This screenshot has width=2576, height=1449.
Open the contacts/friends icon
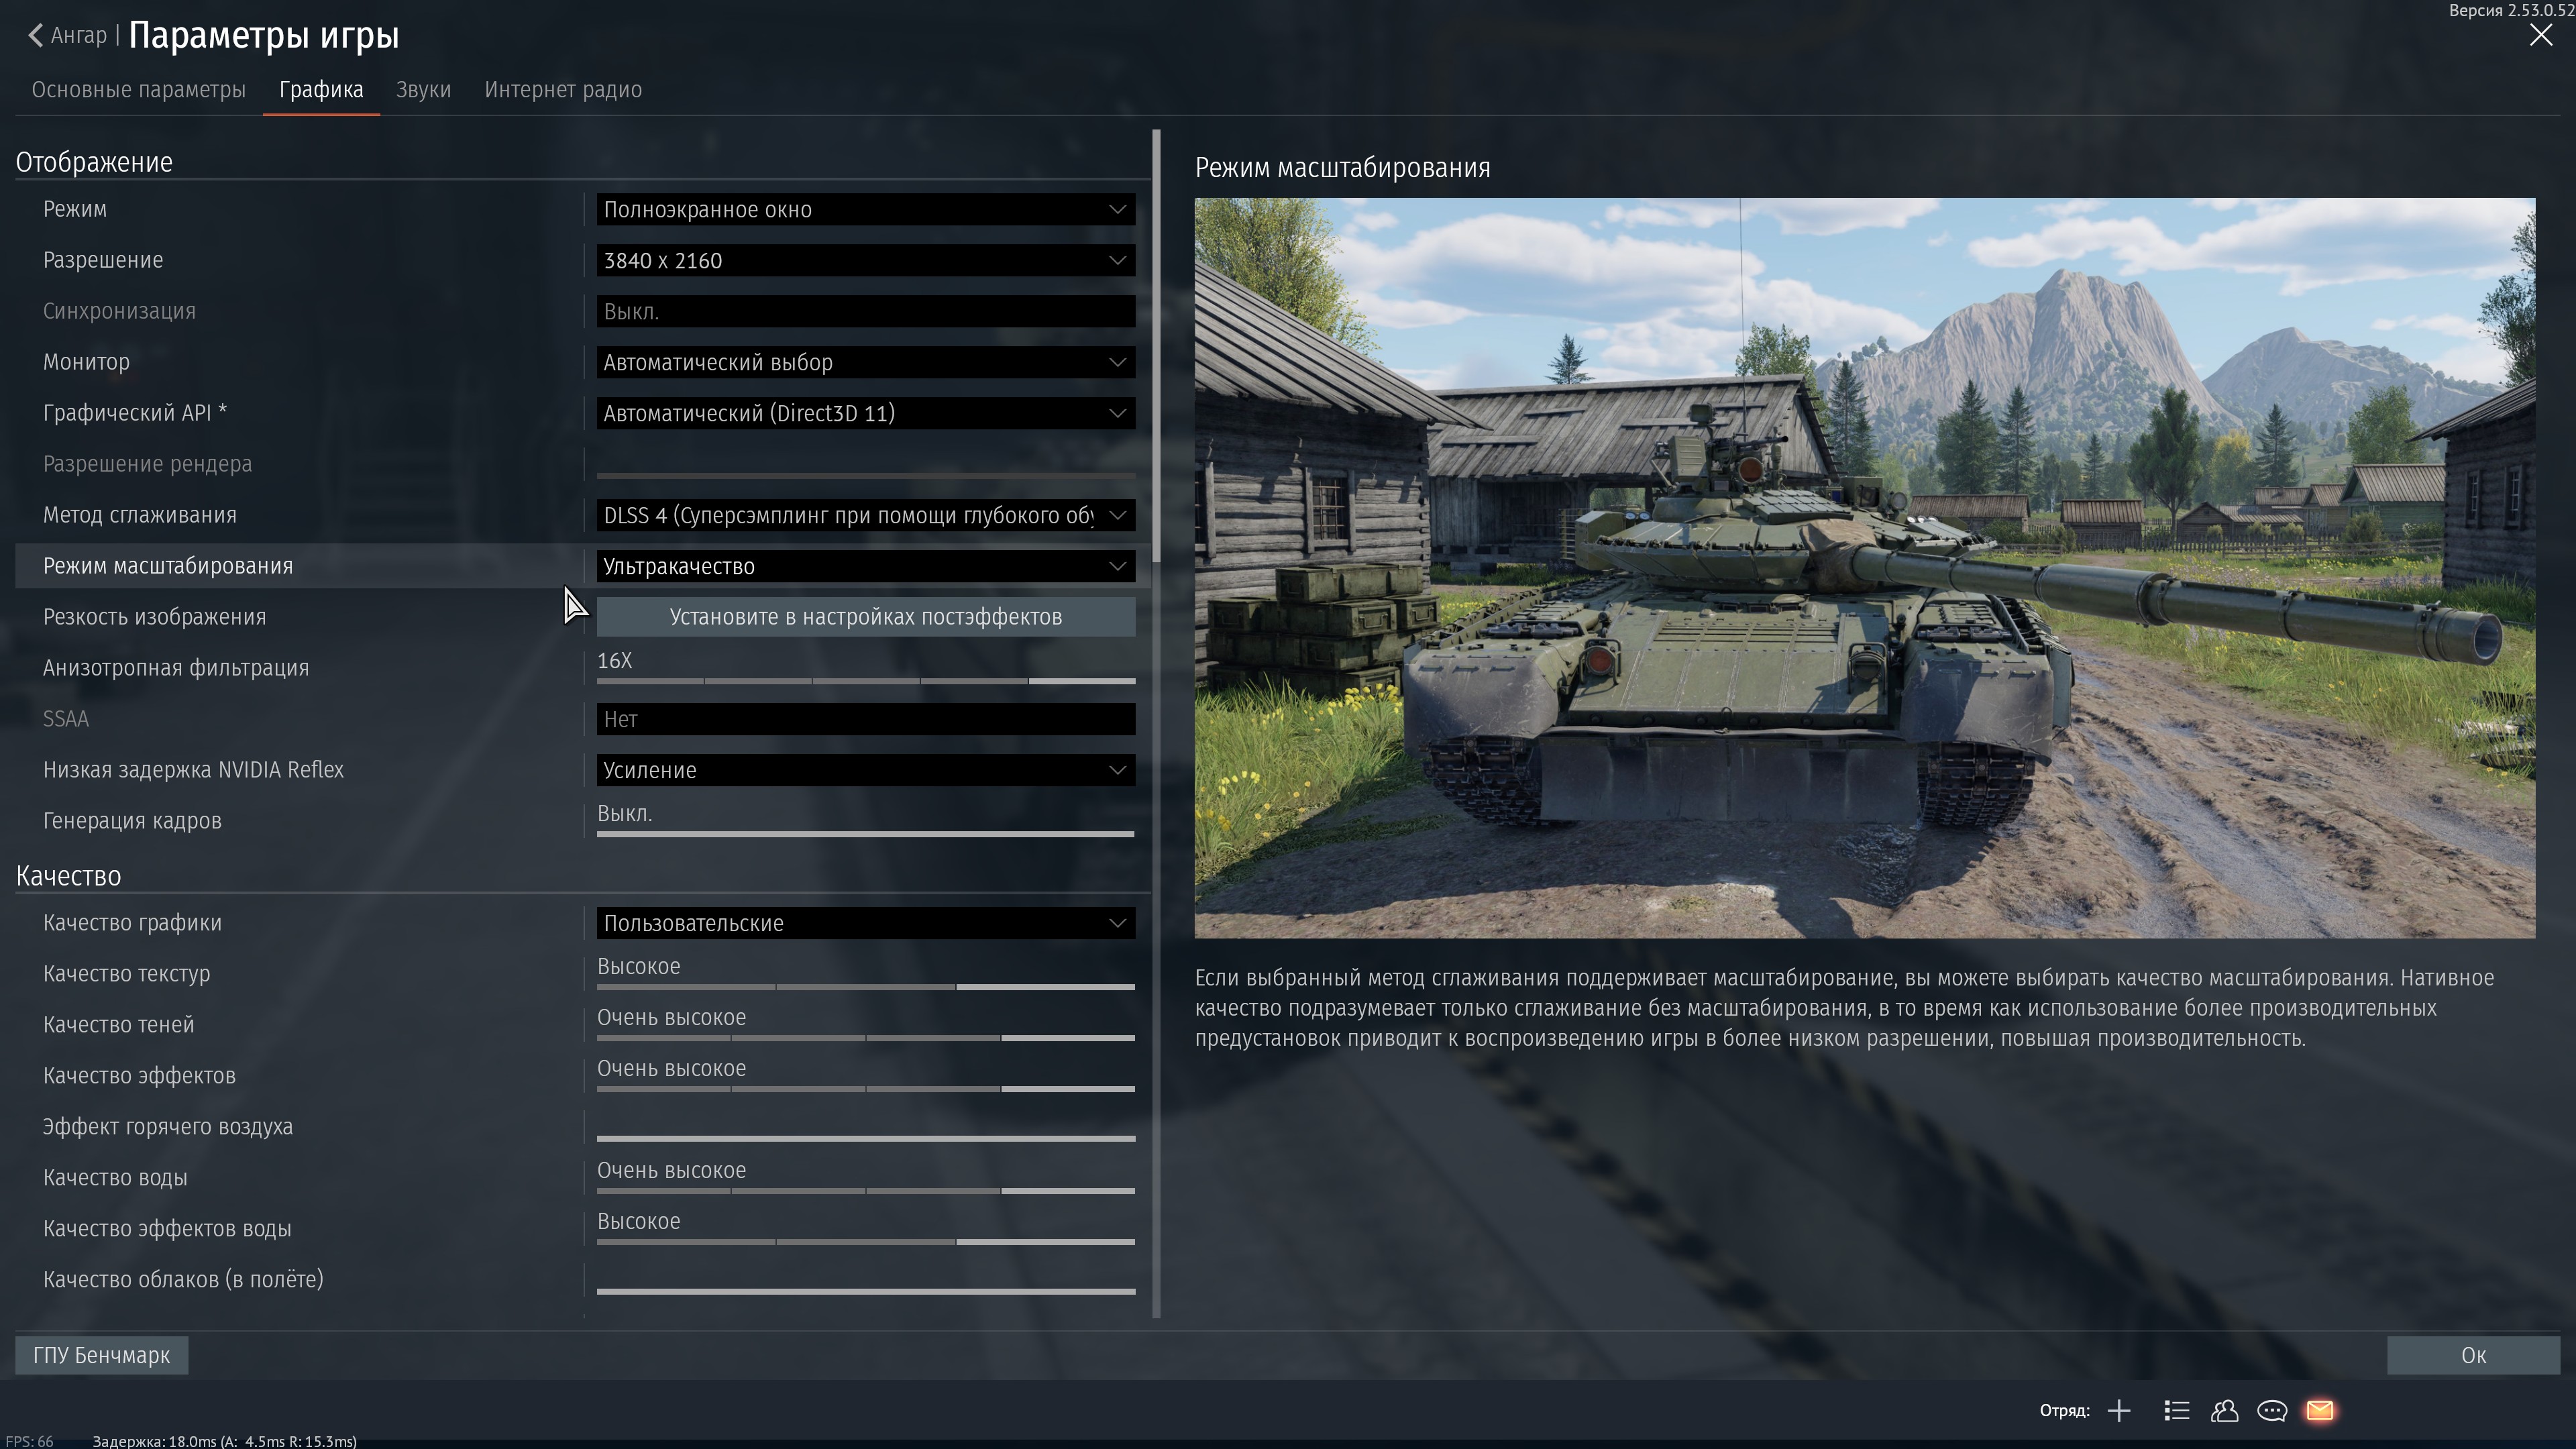(2224, 1410)
